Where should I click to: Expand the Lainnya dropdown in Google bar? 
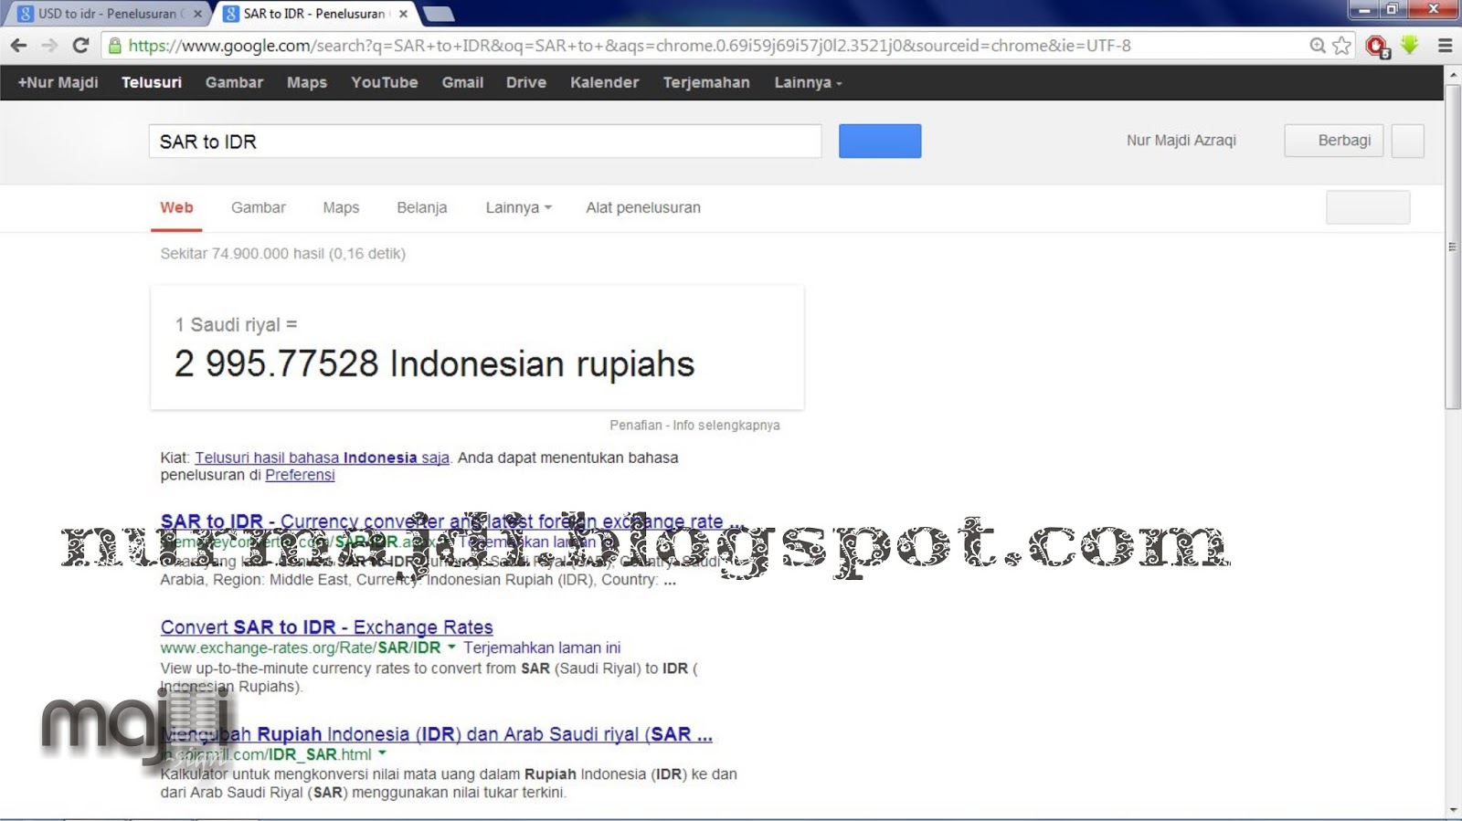808,82
